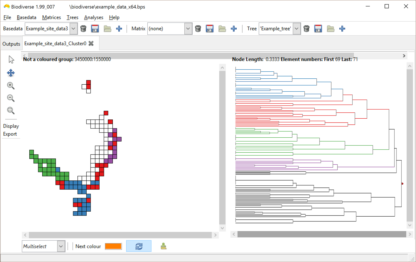Save the Example_tree using its save icon
Image resolution: width=416 pixels, height=262 pixels.
317,29
